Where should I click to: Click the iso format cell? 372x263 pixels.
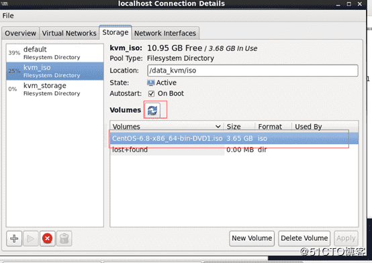262,138
